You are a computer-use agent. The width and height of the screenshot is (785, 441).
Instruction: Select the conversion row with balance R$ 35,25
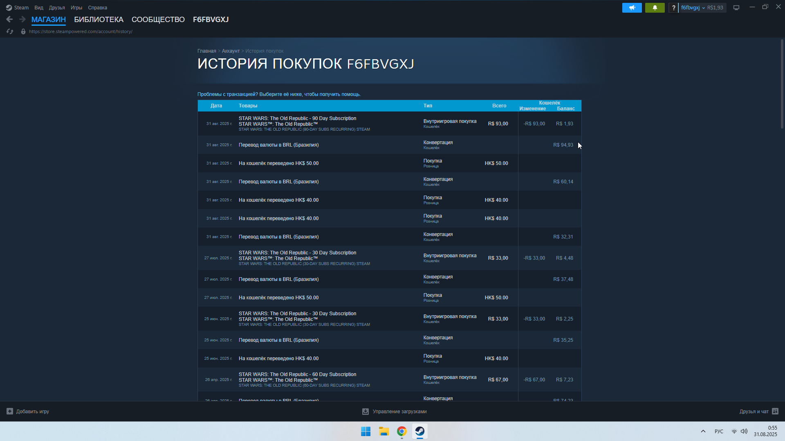(389, 340)
